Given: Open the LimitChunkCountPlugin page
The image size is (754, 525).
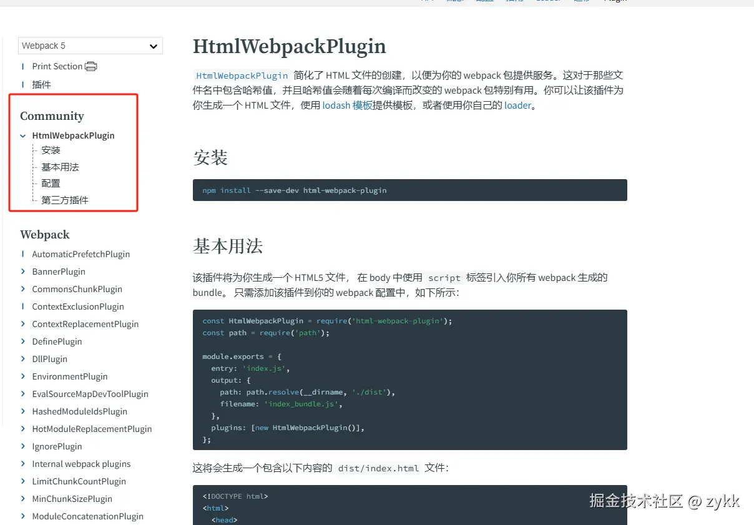Looking at the screenshot, I should point(79,481).
